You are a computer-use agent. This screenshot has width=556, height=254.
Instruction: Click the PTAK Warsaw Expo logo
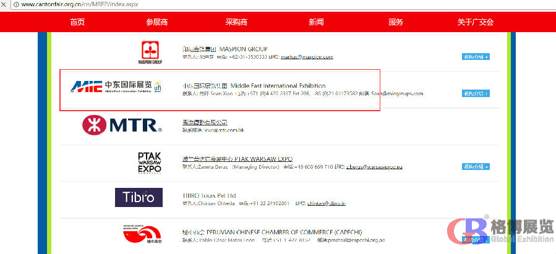pos(149,163)
